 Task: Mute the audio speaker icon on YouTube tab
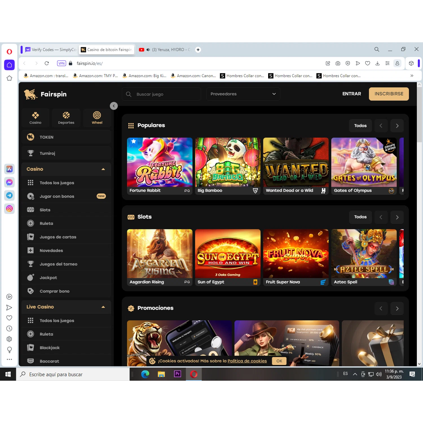pyautogui.click(x=148, y=50)
